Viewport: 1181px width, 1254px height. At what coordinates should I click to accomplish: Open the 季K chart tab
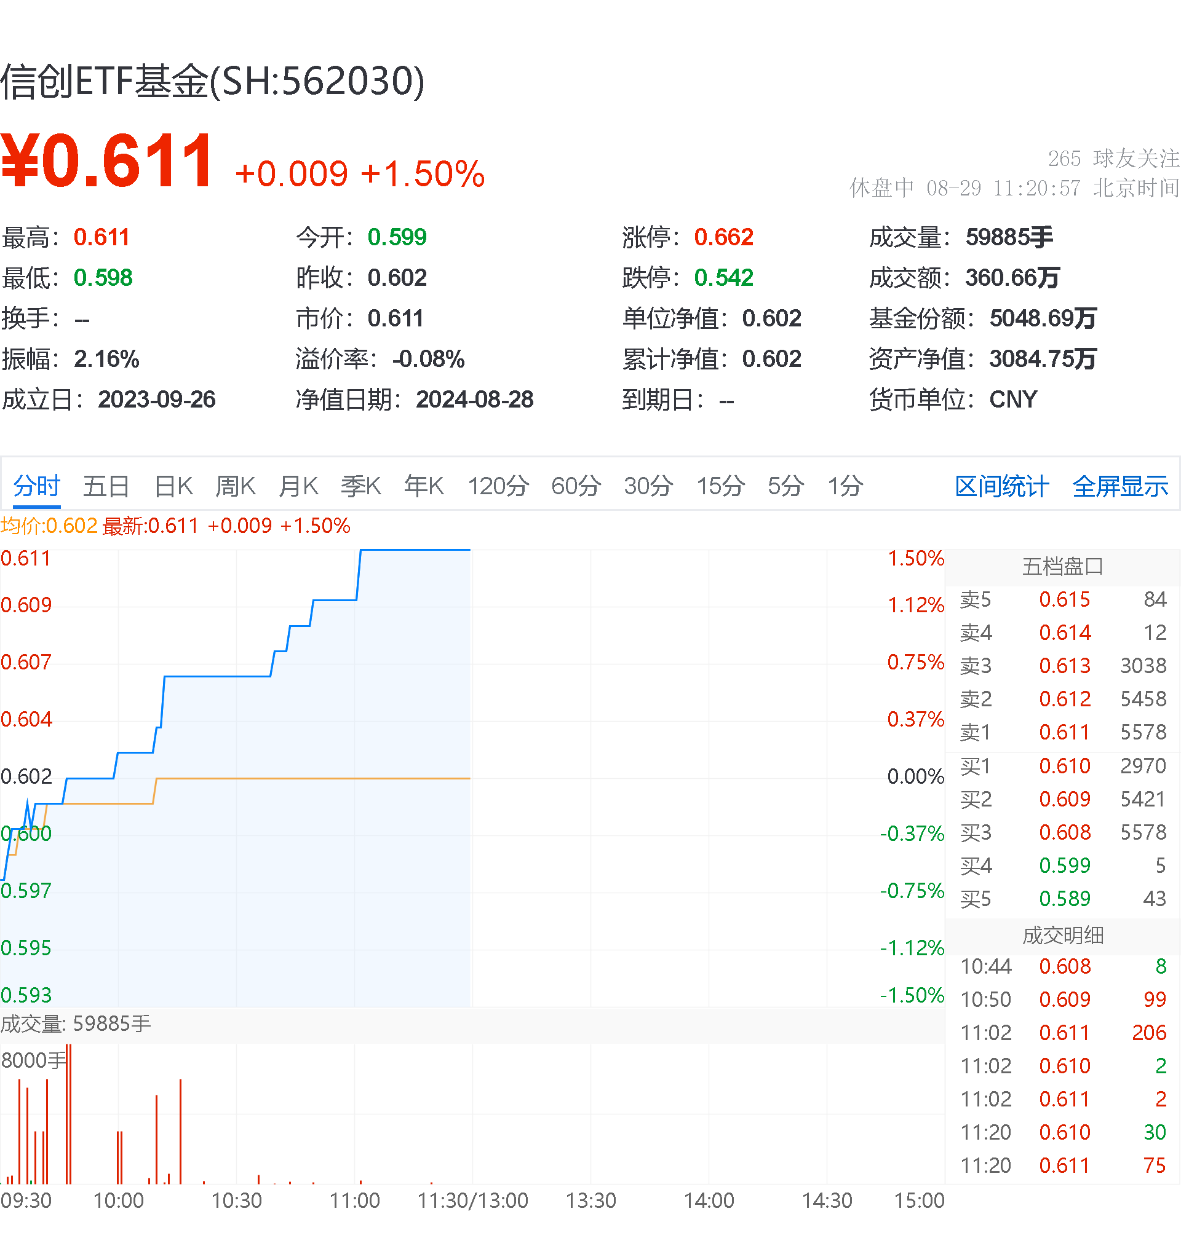tap(360, 486)
